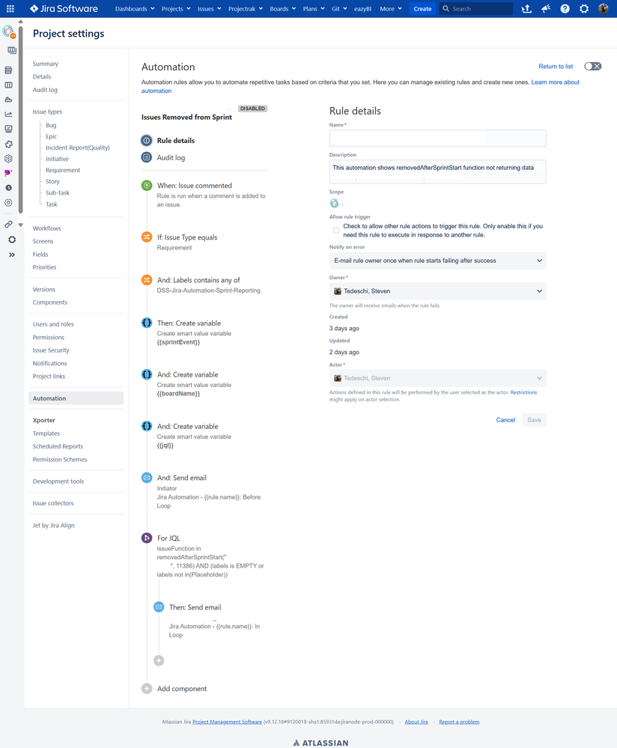Open the Help question-mark icon
The image size is (617, 748).
tap(565, 9)
